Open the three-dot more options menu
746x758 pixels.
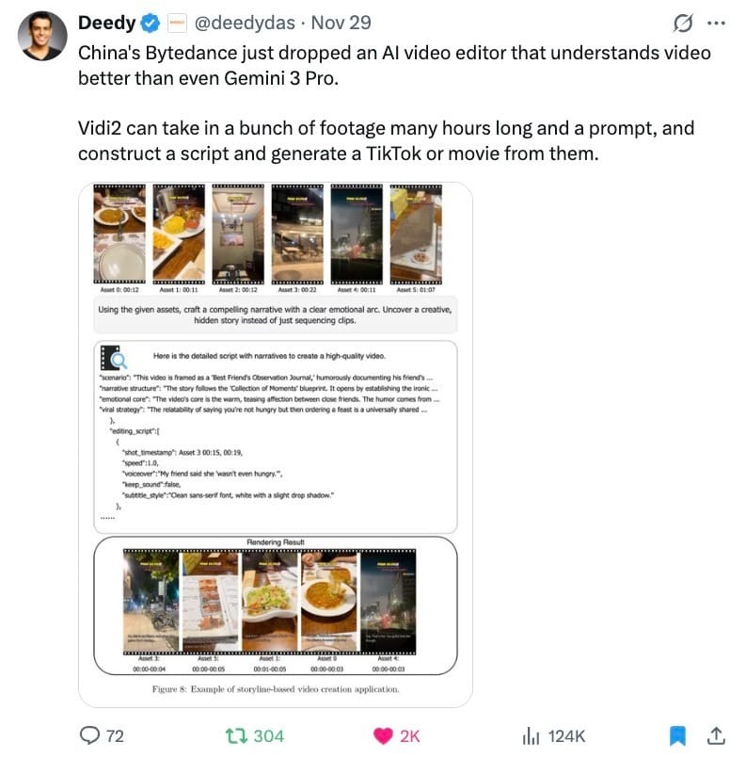pos(716,23)
